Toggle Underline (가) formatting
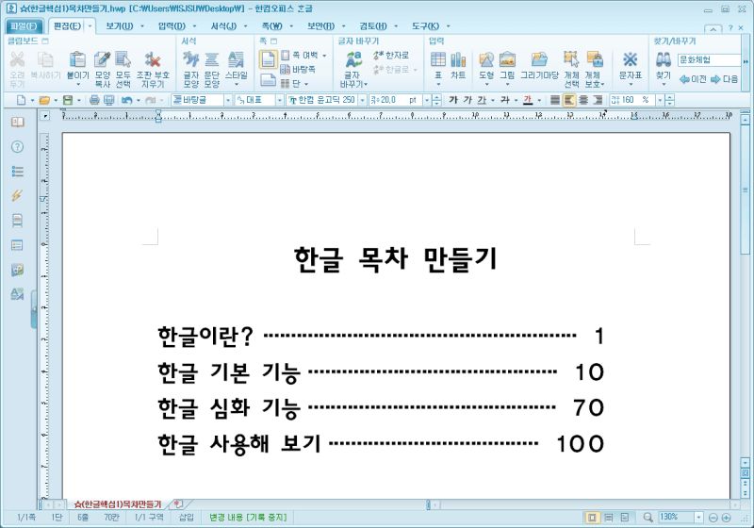Screen dimensions: 754x528 click(x=482, y=100)
